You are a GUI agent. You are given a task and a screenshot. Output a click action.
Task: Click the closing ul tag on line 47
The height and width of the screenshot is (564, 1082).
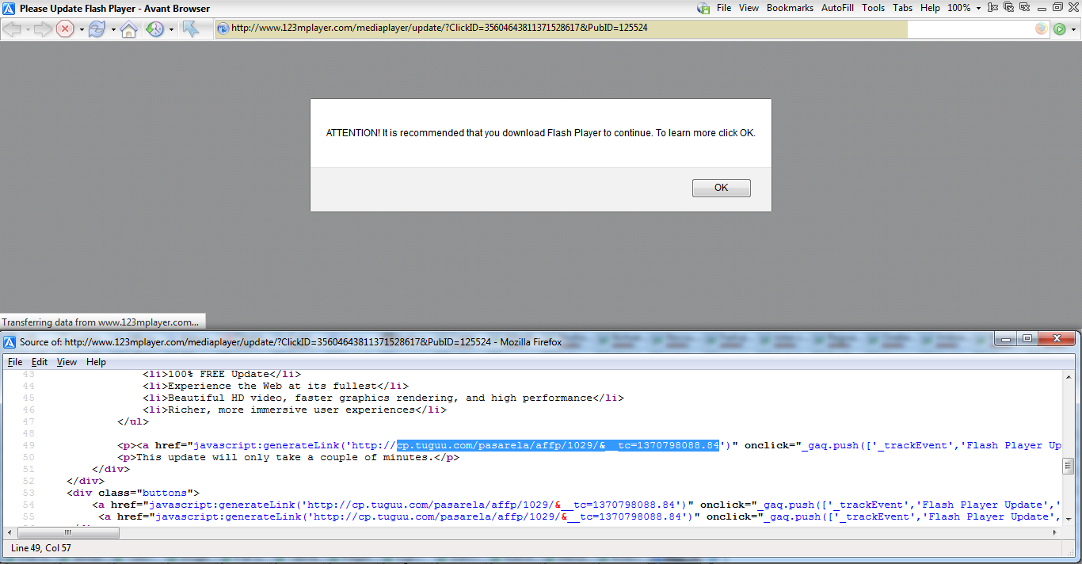pos(133,421)
